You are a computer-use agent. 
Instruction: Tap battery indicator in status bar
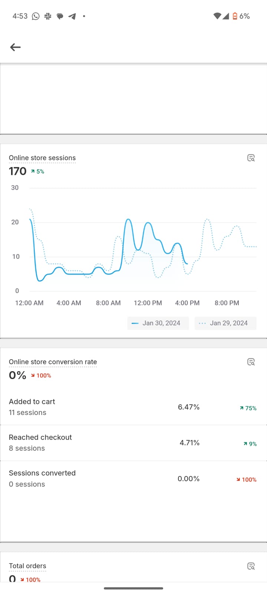(x=235, y=16)
